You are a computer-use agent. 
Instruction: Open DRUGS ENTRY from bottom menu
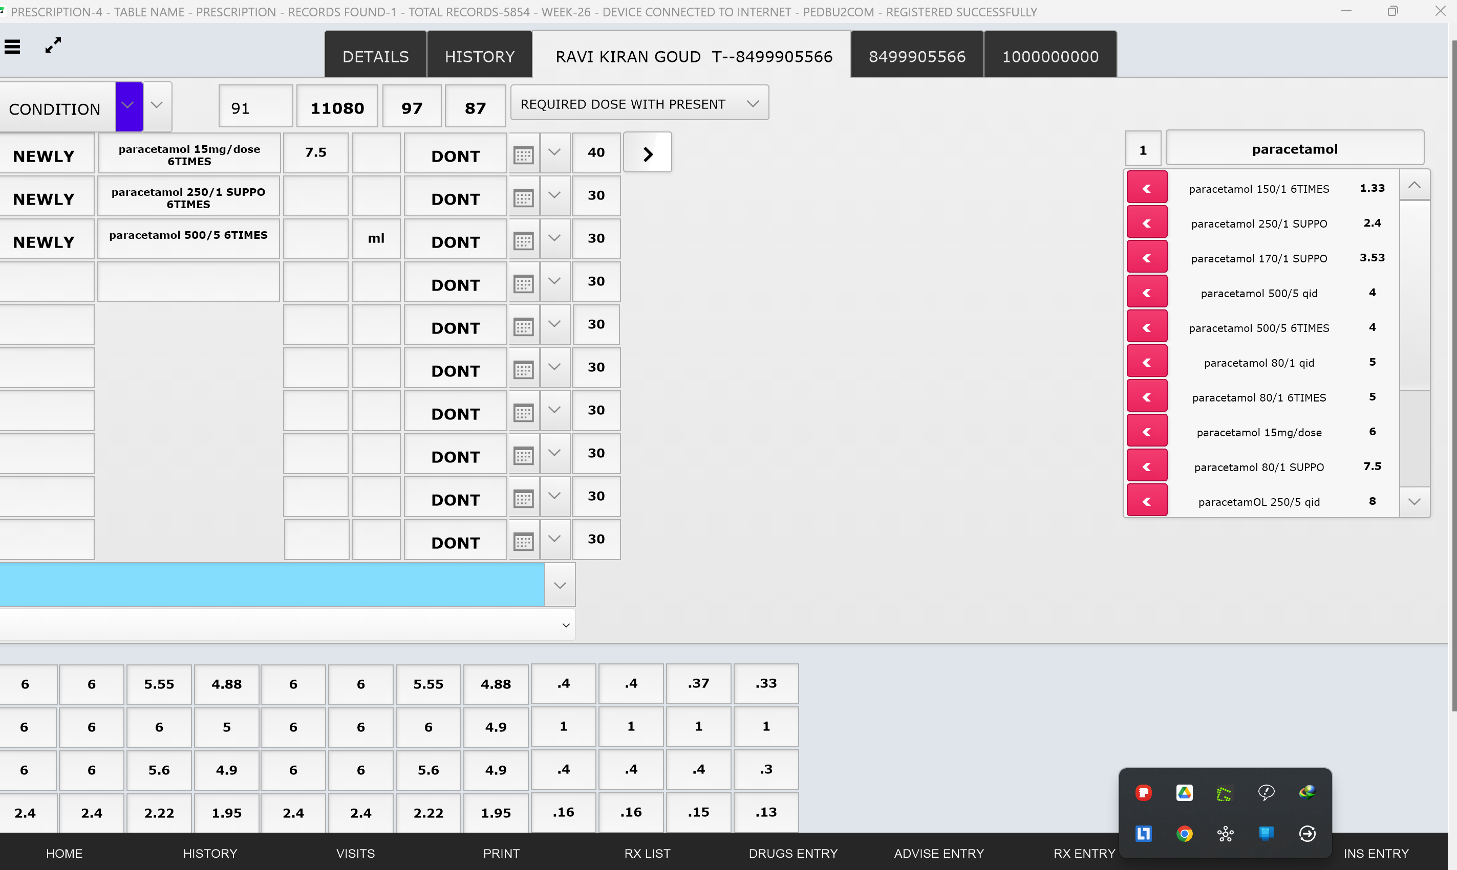(x=793, y=853)
